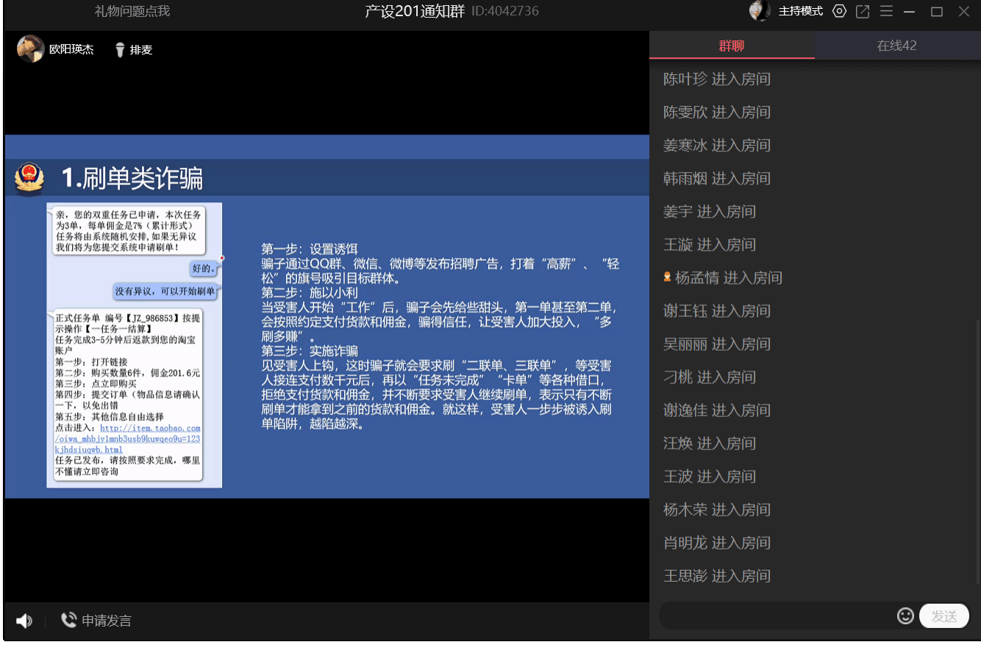981x653 pixels.
Task: Switch to the 群聊 tab
Action: (x=732, y=46)
